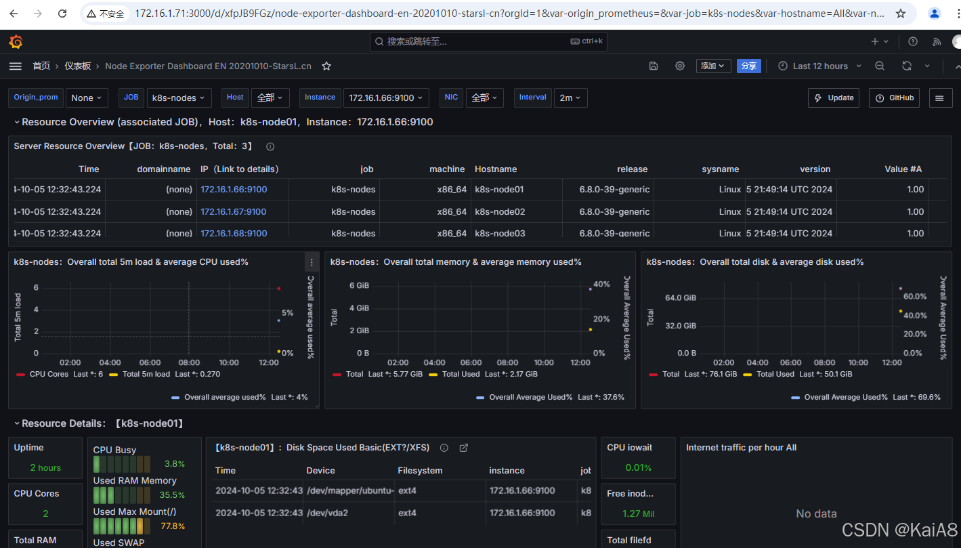This screenshot has height=548, width=961.
Task: Click the blue 分享 share button
Action: pos(748,66)
